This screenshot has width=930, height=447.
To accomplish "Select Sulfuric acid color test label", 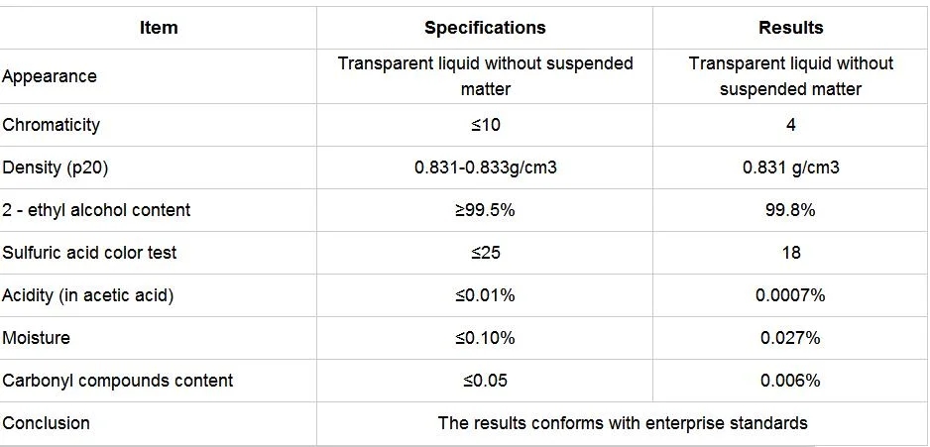I will tap(89, 253).
